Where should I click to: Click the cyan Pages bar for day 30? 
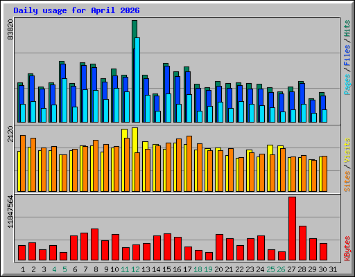pos(324,116)
